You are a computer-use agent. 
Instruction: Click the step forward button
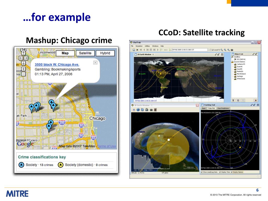(154, 50)
